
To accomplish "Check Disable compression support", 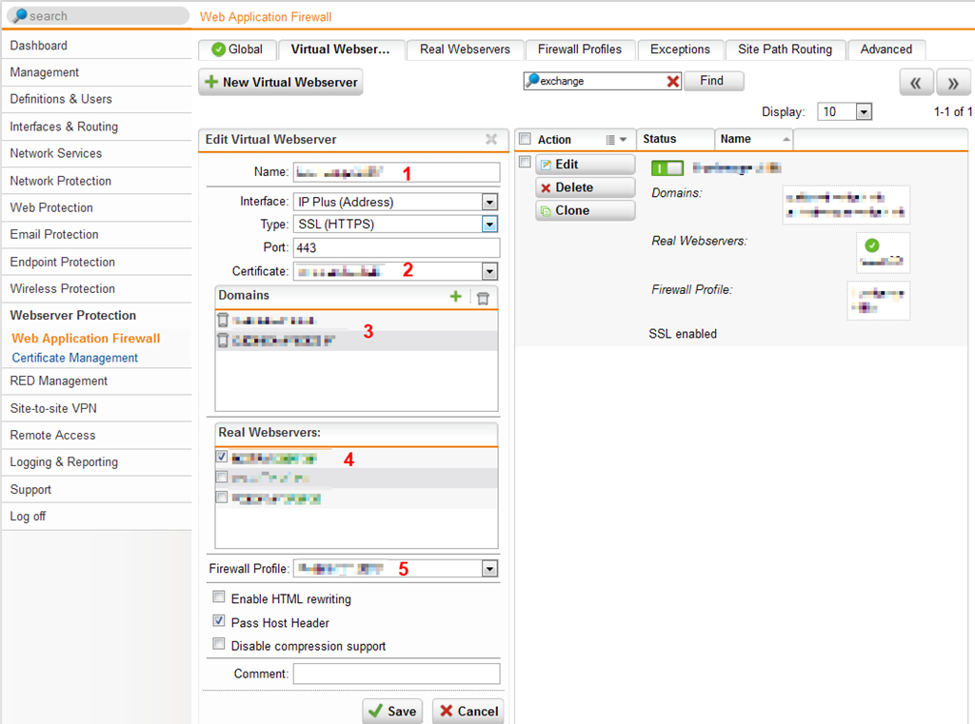I will (221, 646).
